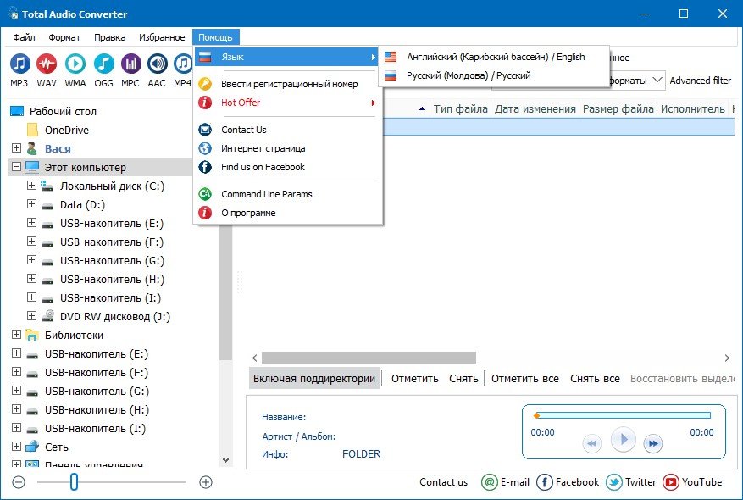The image size is (743, 500).
Task: Open YouTube via the footer icon
Action: 671,482
